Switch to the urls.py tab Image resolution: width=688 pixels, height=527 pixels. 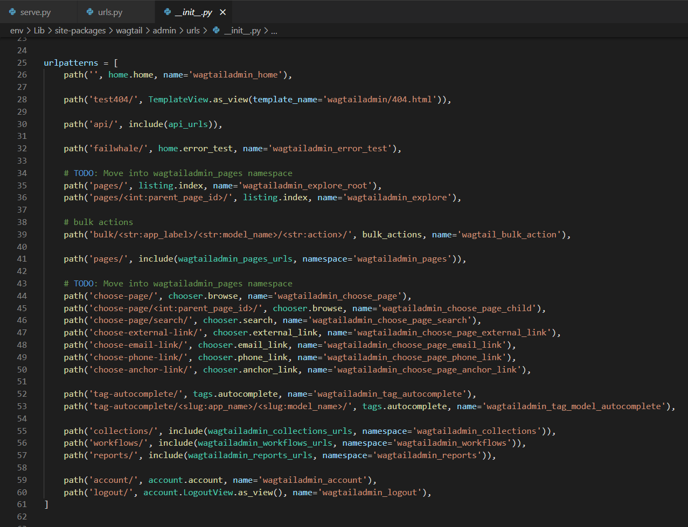pos(115,12)
